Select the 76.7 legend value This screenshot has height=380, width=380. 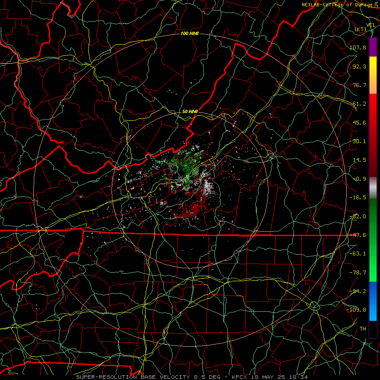click(x=359, y=85)
